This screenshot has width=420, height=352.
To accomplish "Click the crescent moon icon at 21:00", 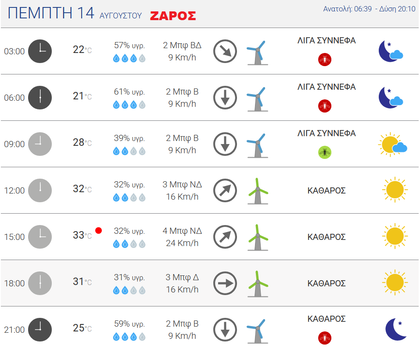I will coord(396,329).
